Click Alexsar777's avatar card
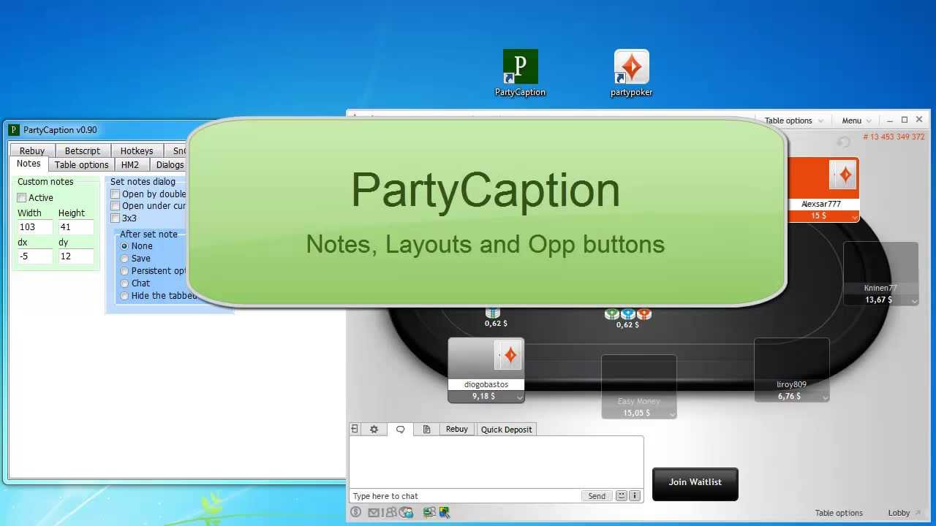 point(845,175)
